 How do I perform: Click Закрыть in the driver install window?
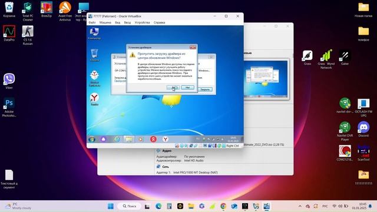point(205,89)
